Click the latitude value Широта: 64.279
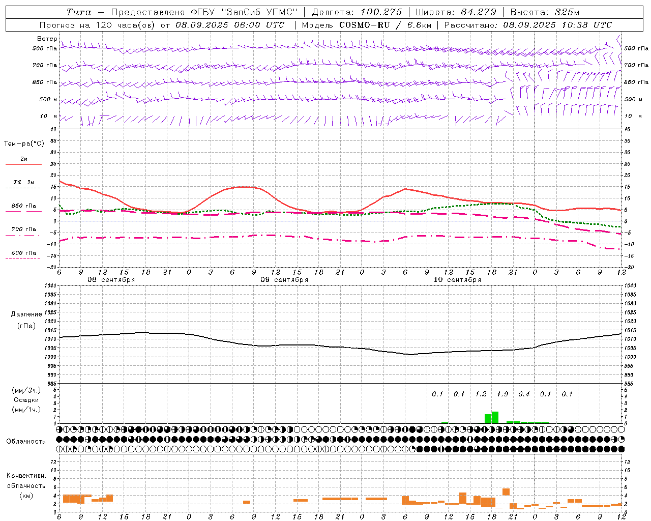This screenshot has height=521, width=651. (456, 12)
